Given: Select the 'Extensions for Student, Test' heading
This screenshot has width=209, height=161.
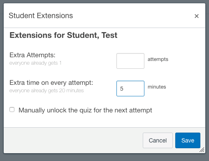Looking at the screenshot, I should (x=63, y=35).
